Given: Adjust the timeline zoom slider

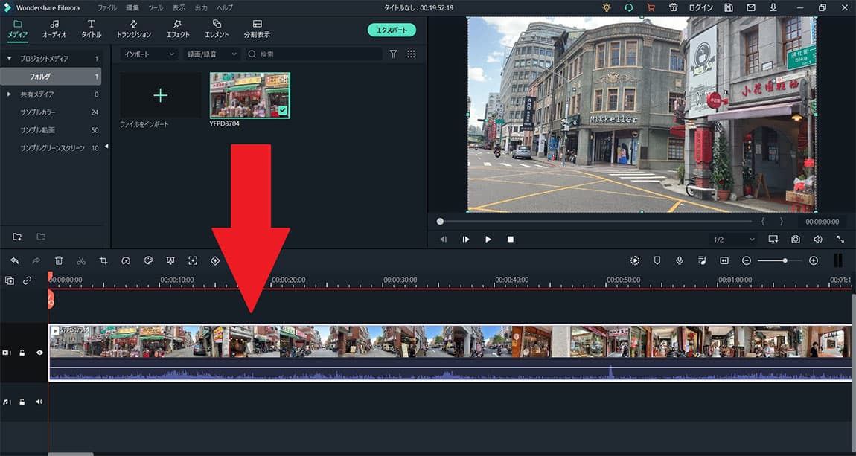Looking at the screenshot, I should [785, 260].
